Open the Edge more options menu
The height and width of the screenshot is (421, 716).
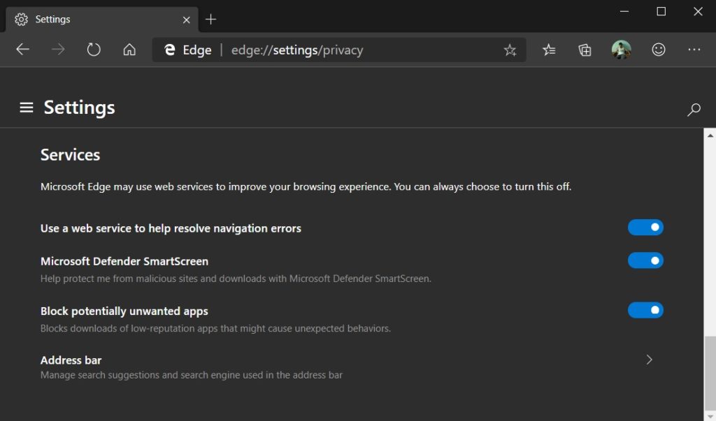[x=694, y=50]
